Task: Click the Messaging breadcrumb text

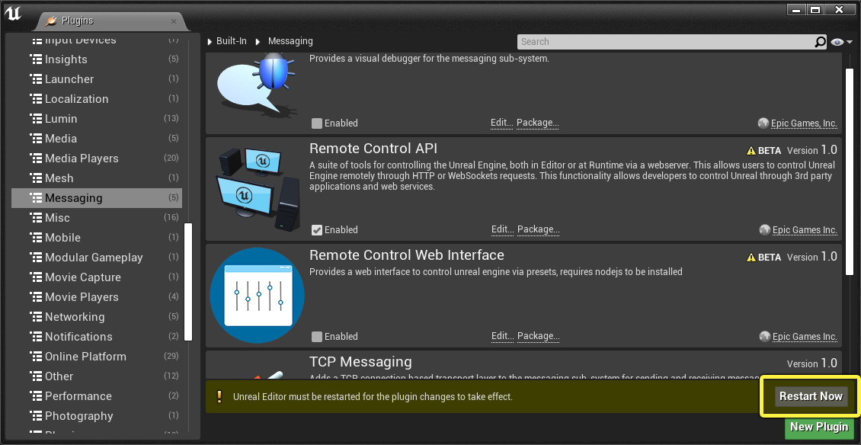Action: (290, 41)
